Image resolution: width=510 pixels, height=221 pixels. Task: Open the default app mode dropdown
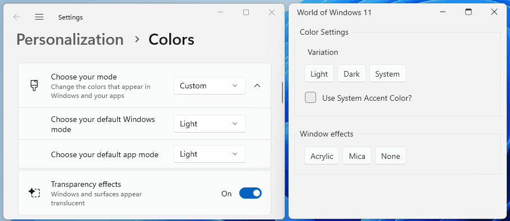(210, 154)
